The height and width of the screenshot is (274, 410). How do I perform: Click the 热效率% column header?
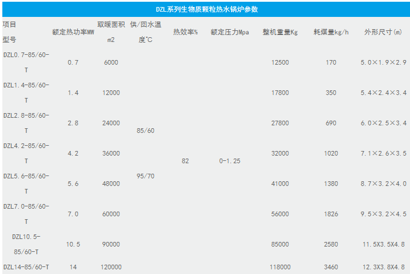coord(185,32)
